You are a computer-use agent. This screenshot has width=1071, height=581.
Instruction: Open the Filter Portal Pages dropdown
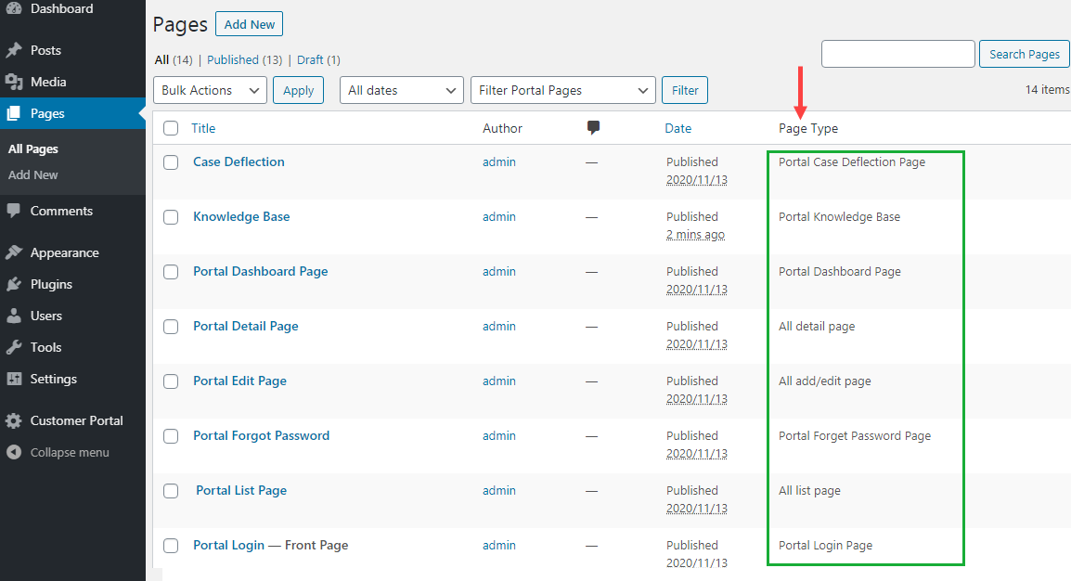click(x=562, y=90)
